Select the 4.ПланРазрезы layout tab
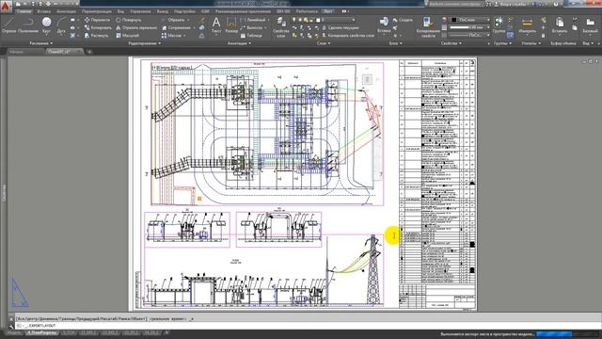The height and width of the screenshot is (339, 602). click(41, 332)
